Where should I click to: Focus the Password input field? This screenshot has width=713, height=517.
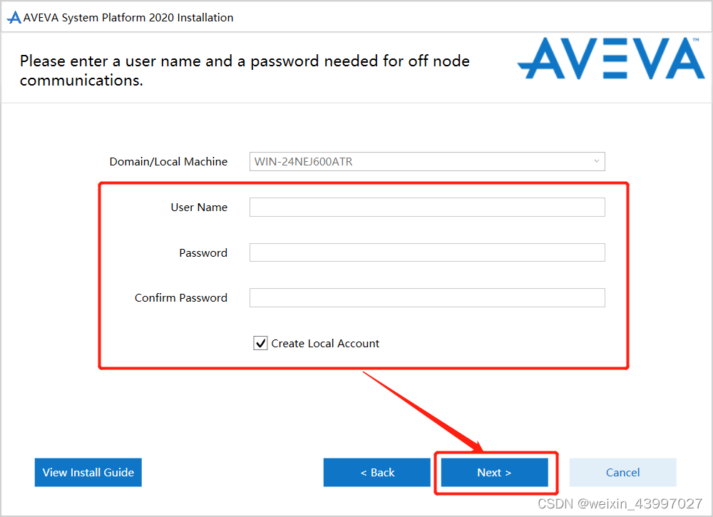(427, 252)
